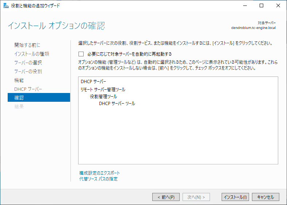Minimize the wizard window
This screenshot has height=205, width=287.
(245, 6)
